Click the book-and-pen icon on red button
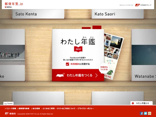The width and height of the screenshot is (156, 117). click(61, 75)
